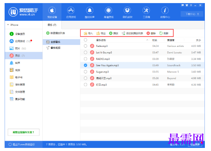Image resolution: width=211 pixels, height=151 pixels.
Task: Click 播放 play toolbar button
Action: tap(114, 33)
